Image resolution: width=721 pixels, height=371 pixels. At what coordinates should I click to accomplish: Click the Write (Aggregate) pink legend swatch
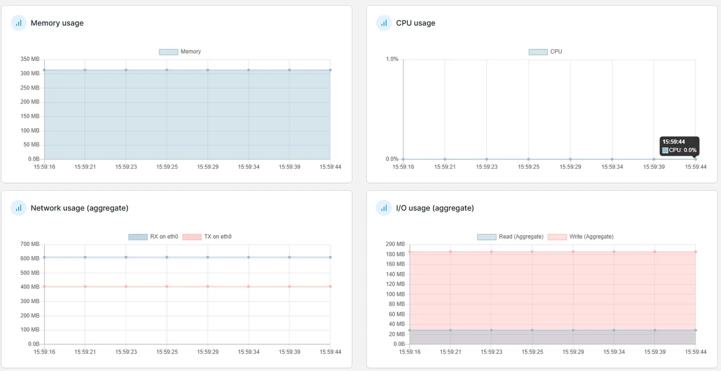pos(557,237)
